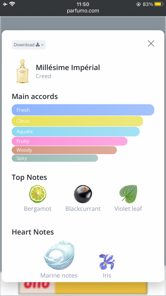Click the Fresh accord bar
Viewport: 166px width, 296px height.
click(x=83, y=110)
